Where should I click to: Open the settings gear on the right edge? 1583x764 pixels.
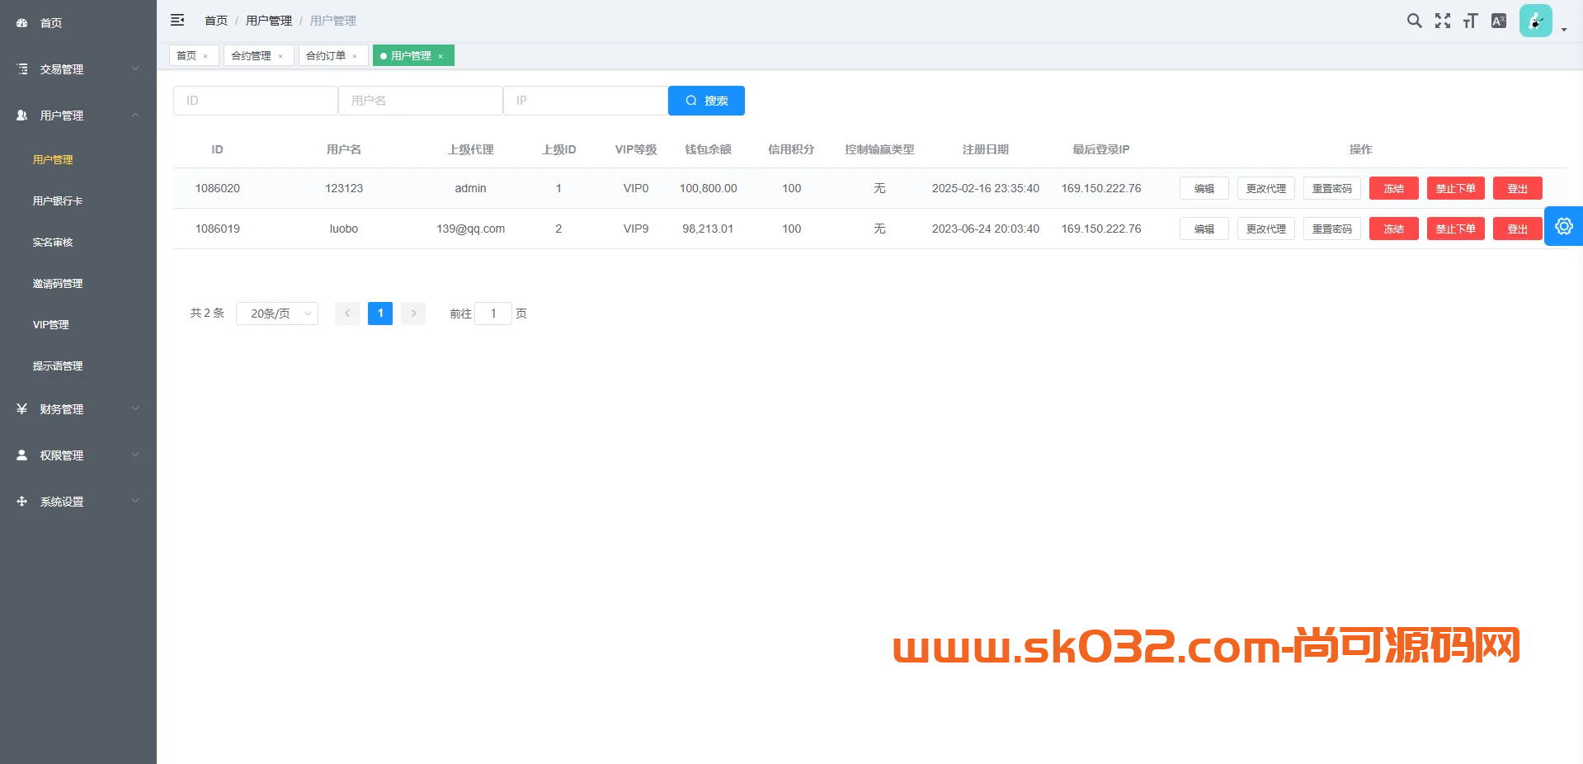pyautogui.click(x=1564, y=225)
